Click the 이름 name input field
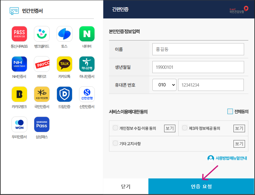The image size is (255, 195). coord(198,49)
